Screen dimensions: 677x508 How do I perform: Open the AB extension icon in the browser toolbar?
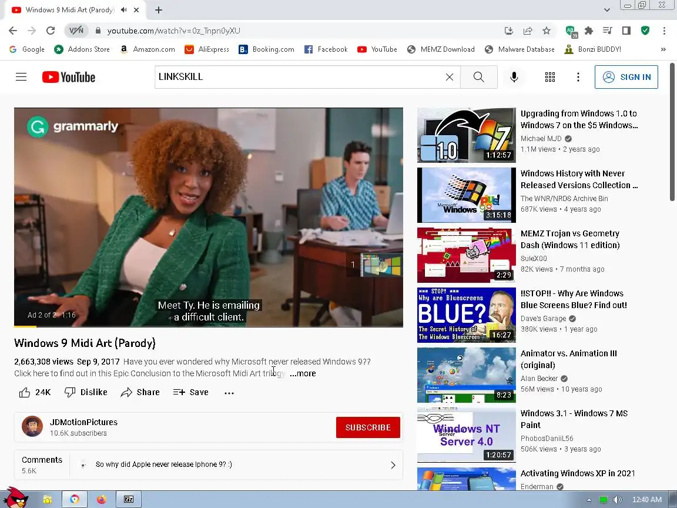pos(572,31)
